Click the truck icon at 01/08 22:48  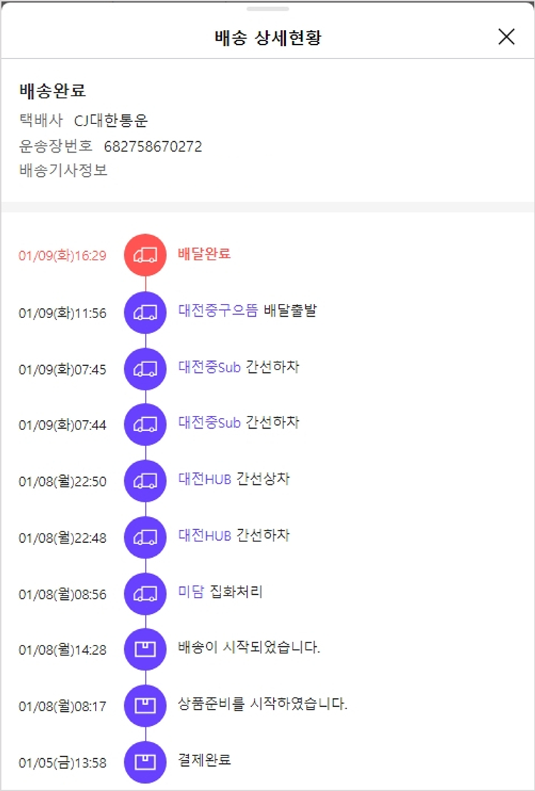tap(146, 537)
